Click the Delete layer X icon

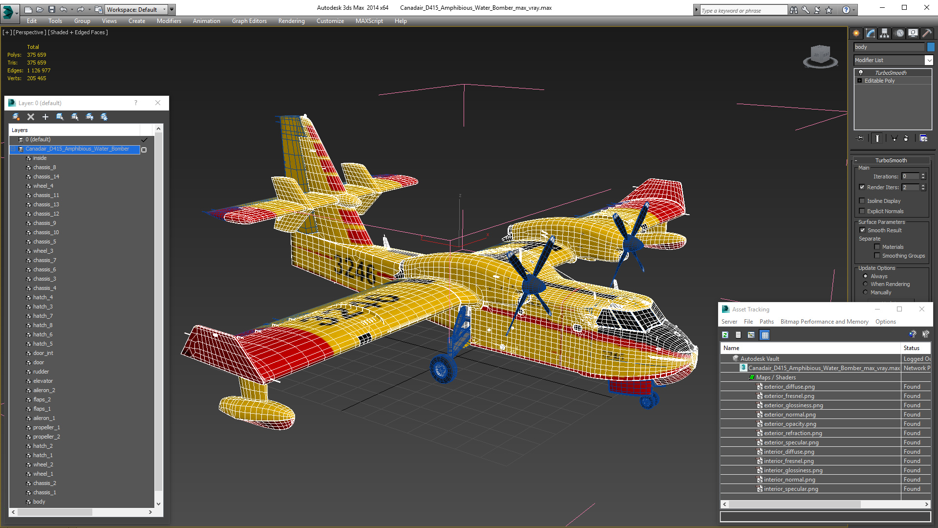[x=31, y=117]
